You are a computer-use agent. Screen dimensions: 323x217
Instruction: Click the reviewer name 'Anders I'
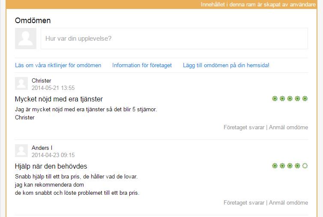coord(42,148)
